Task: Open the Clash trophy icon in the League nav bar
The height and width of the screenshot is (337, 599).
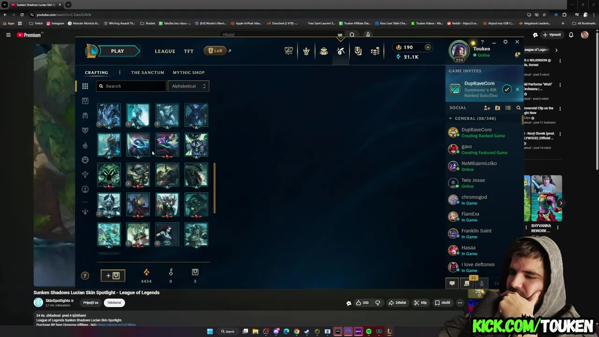Action: point(289,51)
